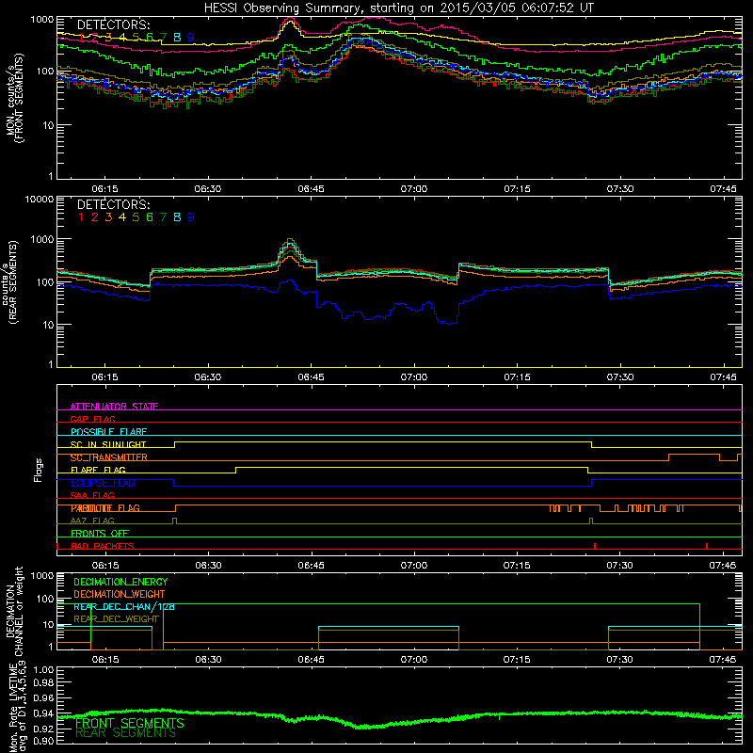Click detector 8 in front segments legend
The image size is (753, 753).
click(x=177, y=38)
